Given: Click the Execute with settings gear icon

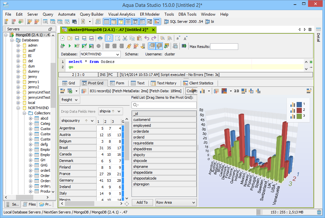Looking at the screenshot, I should (62, 46).
